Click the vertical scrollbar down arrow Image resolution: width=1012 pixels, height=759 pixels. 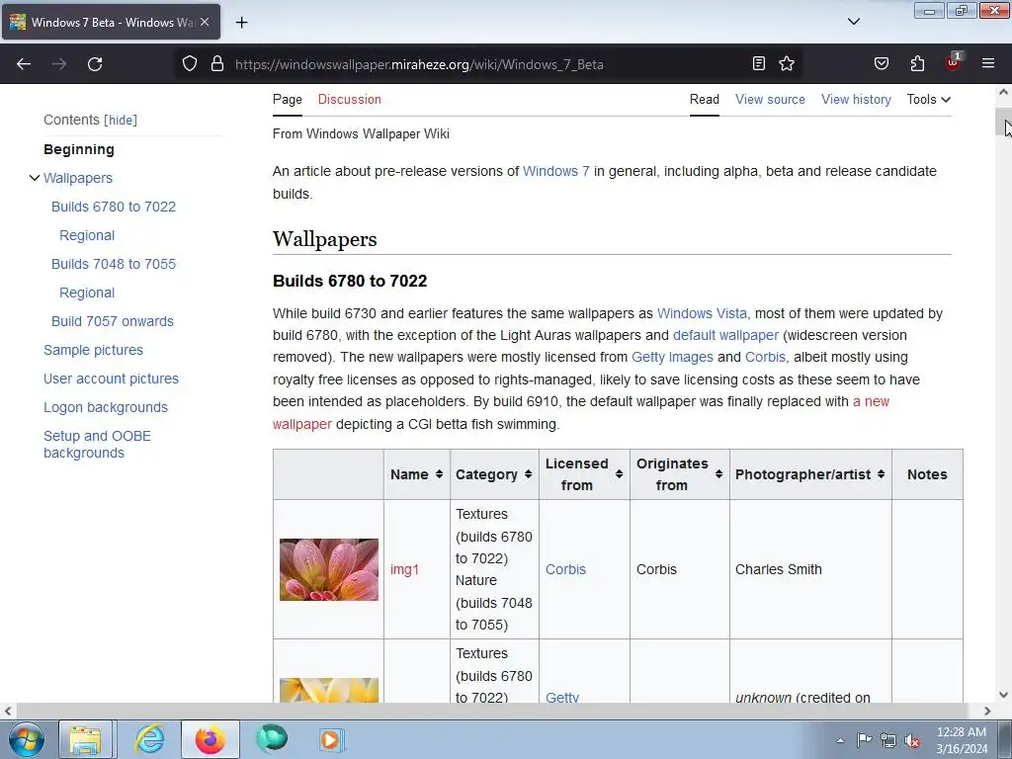coord(1003,695)
